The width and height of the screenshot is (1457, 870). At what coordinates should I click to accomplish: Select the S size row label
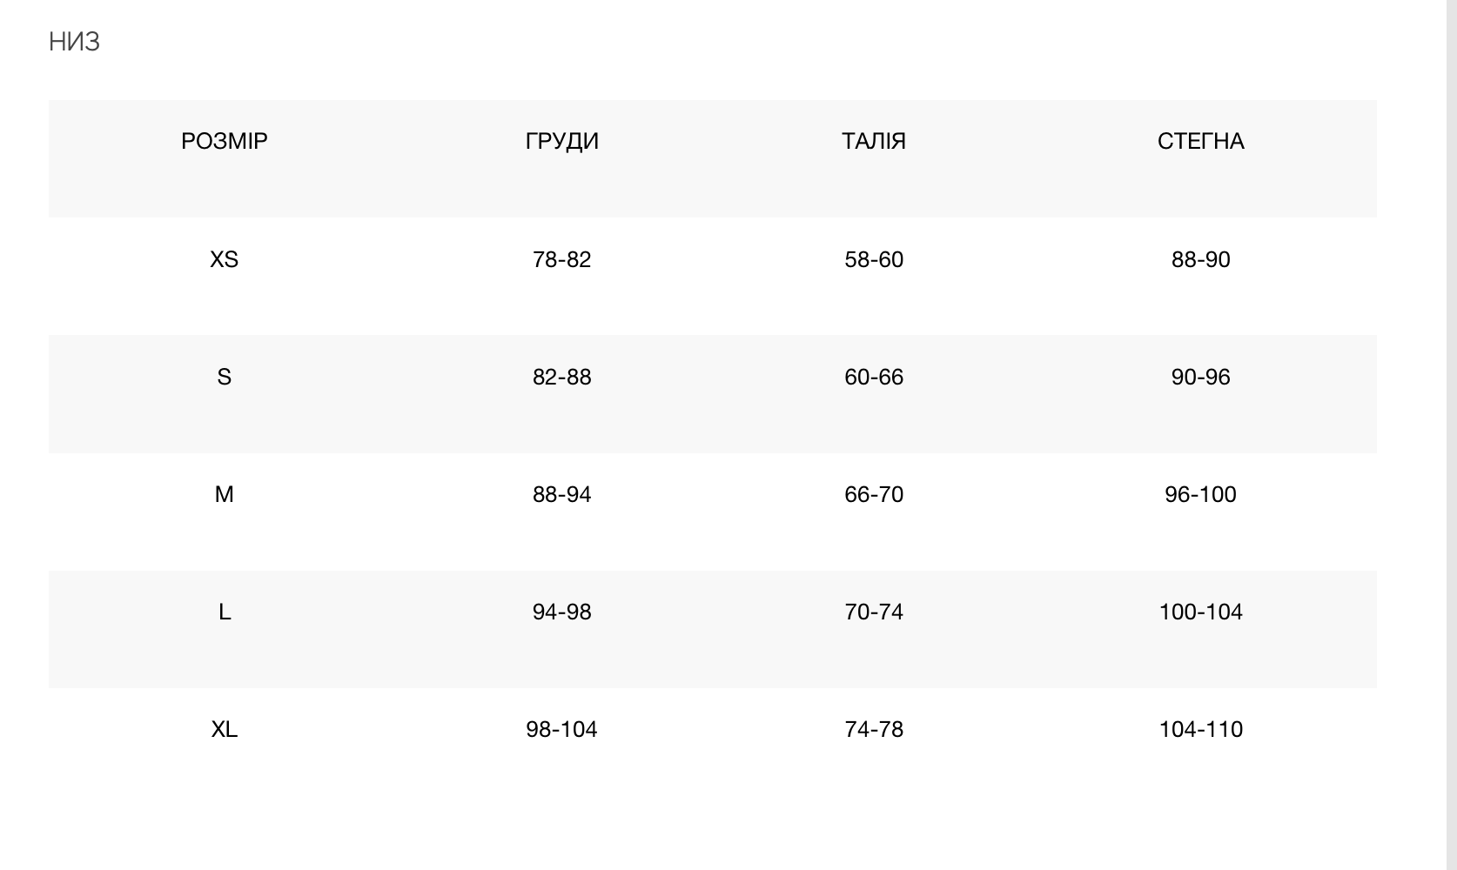click(224, 377)
